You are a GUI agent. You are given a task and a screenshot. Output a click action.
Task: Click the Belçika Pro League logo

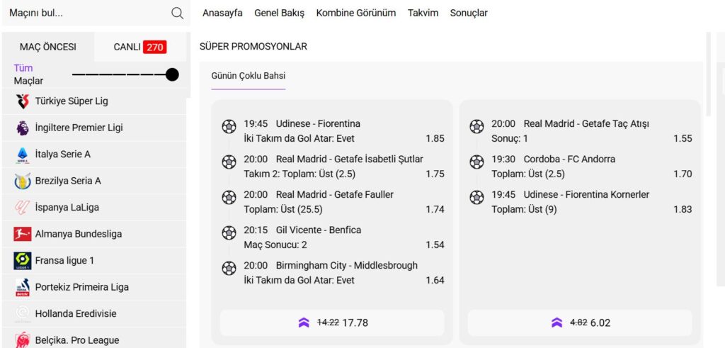click(x=23, y=340)
